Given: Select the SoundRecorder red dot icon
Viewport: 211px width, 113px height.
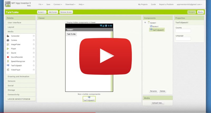Looking at the screenshot, I should pyautogui.click(x=8, y=57).
